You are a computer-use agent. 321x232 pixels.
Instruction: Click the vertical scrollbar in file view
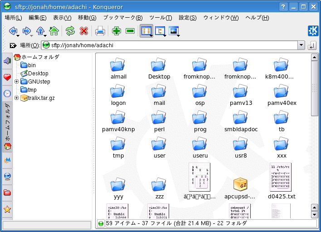point(315,136)
